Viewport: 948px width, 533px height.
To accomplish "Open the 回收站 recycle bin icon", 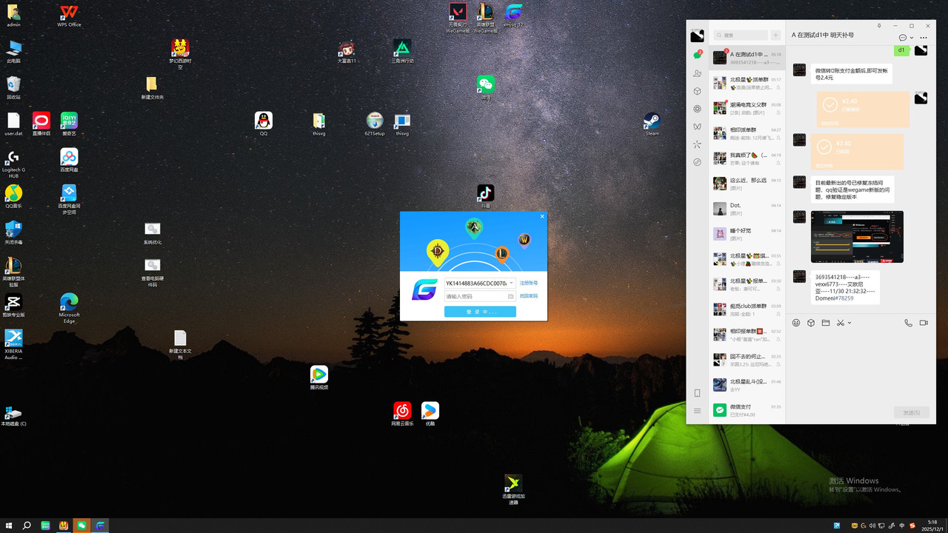I will [x=13, y=87].
